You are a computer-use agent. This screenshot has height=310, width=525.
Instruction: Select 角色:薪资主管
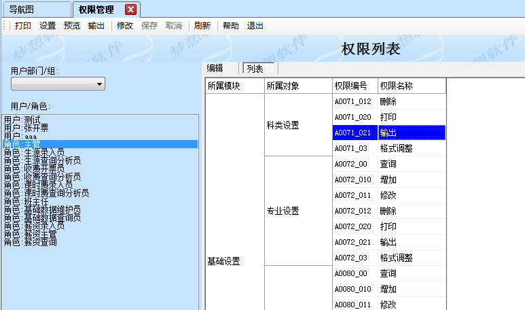pyautogui.click(x=100, y=234)
